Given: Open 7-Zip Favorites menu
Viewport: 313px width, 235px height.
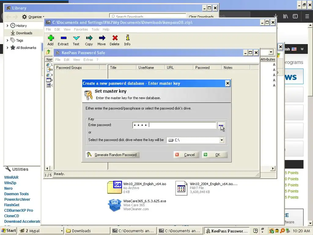Looking at the screenshot, I should tap(81, 29).
